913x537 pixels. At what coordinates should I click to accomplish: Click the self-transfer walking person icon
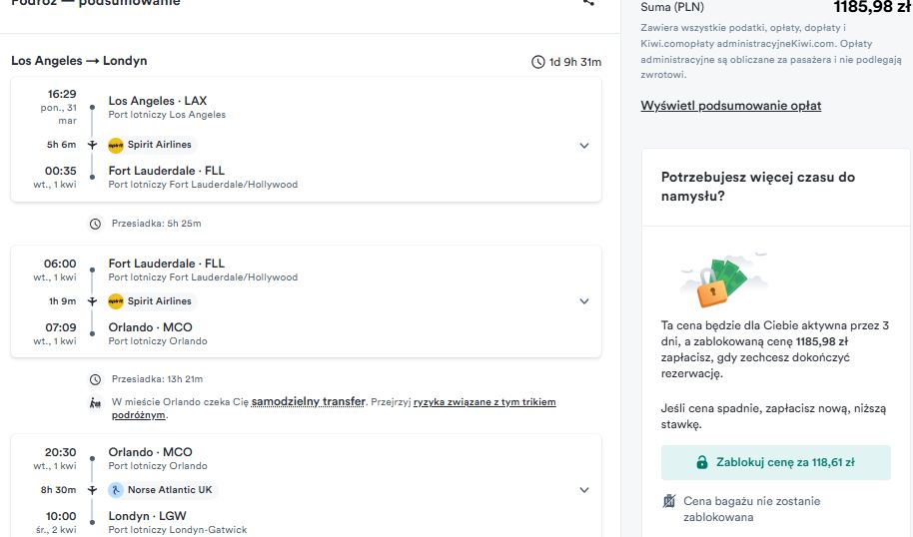pyautogui.click(x=96, y=402)
